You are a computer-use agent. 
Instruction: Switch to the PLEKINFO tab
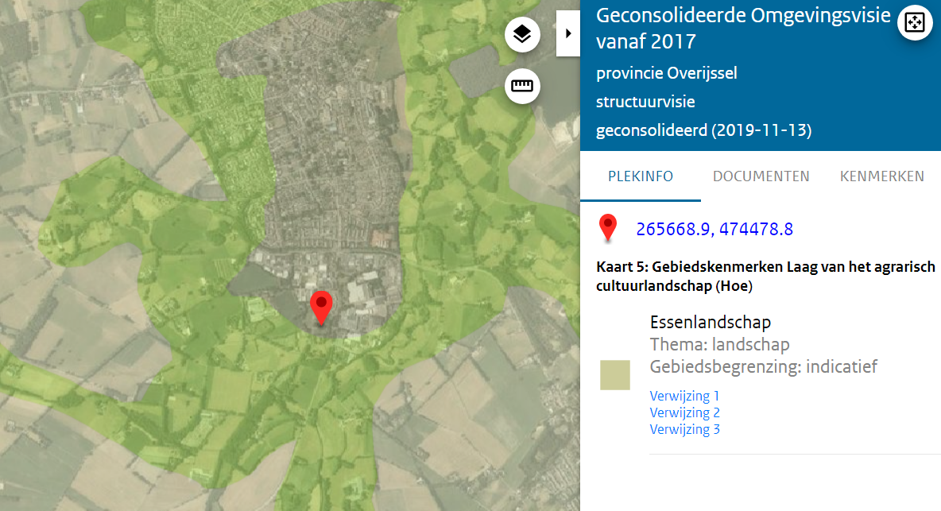(x=641, y=176)
